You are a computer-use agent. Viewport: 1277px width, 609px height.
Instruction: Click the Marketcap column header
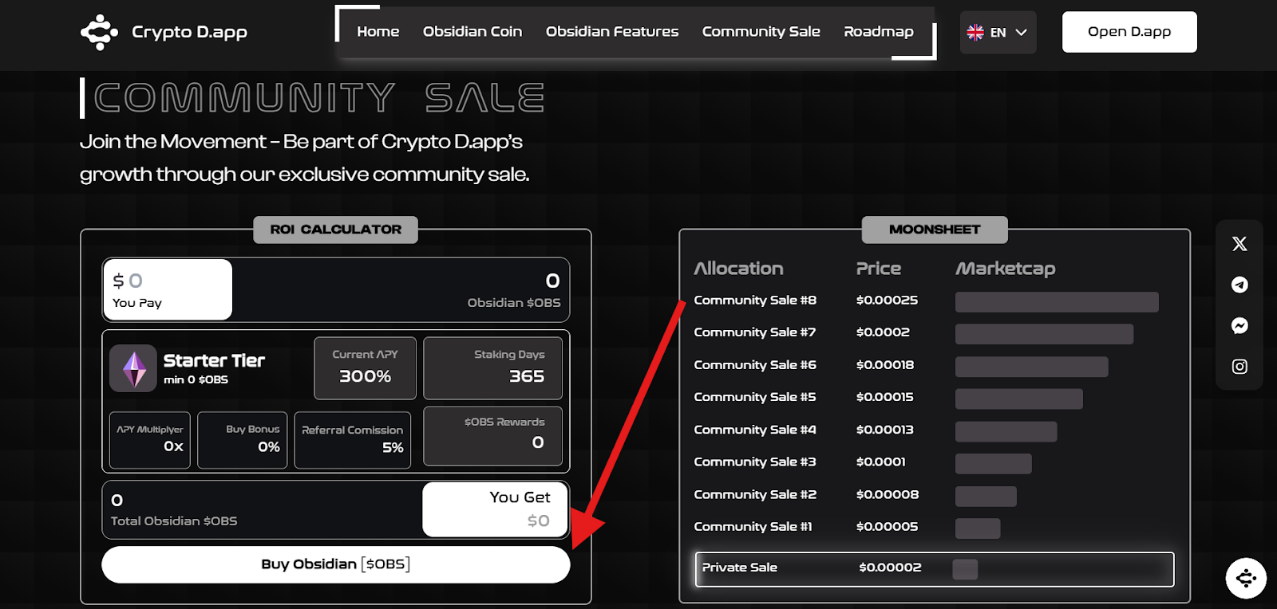pyautogui.click(x=1006, y=269)
